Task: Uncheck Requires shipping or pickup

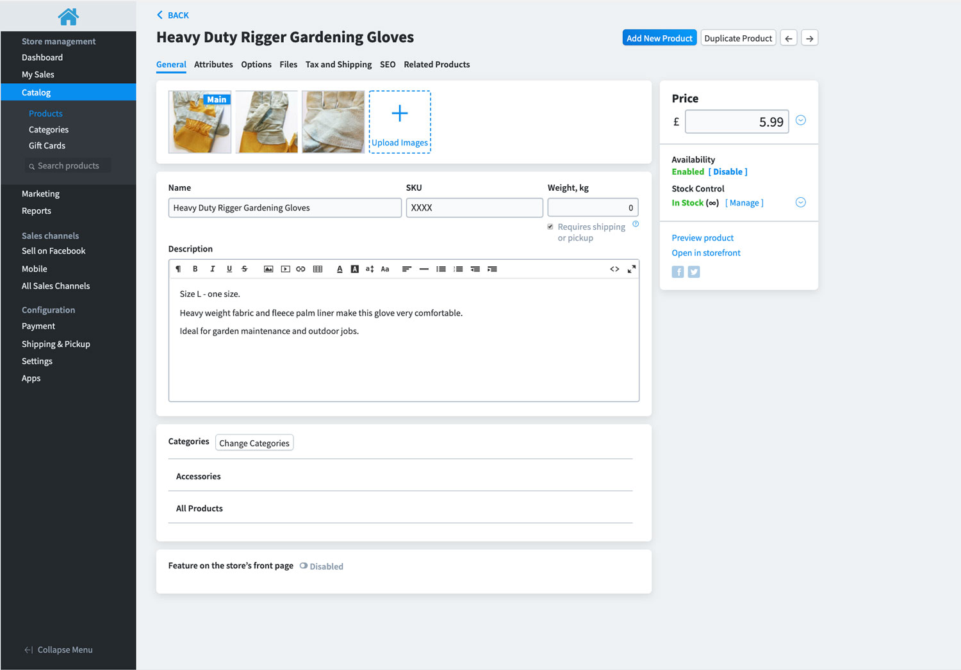Action: 550,227
